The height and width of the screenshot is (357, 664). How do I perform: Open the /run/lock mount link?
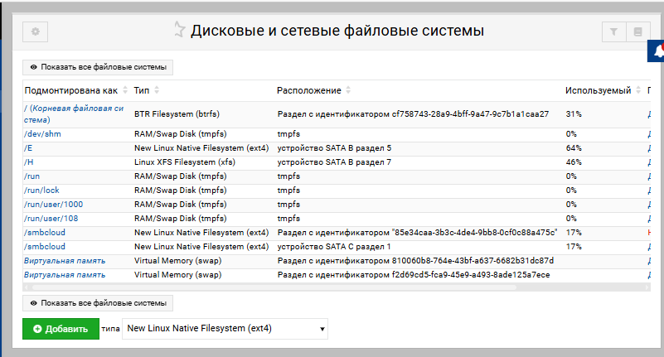[41, 190]
